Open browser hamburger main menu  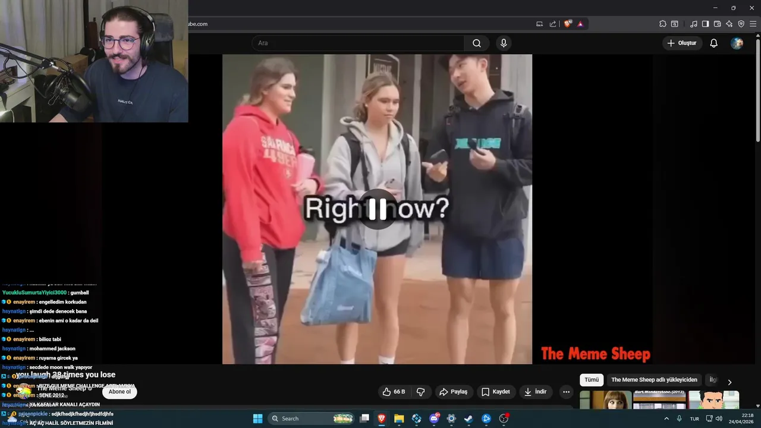753,24
